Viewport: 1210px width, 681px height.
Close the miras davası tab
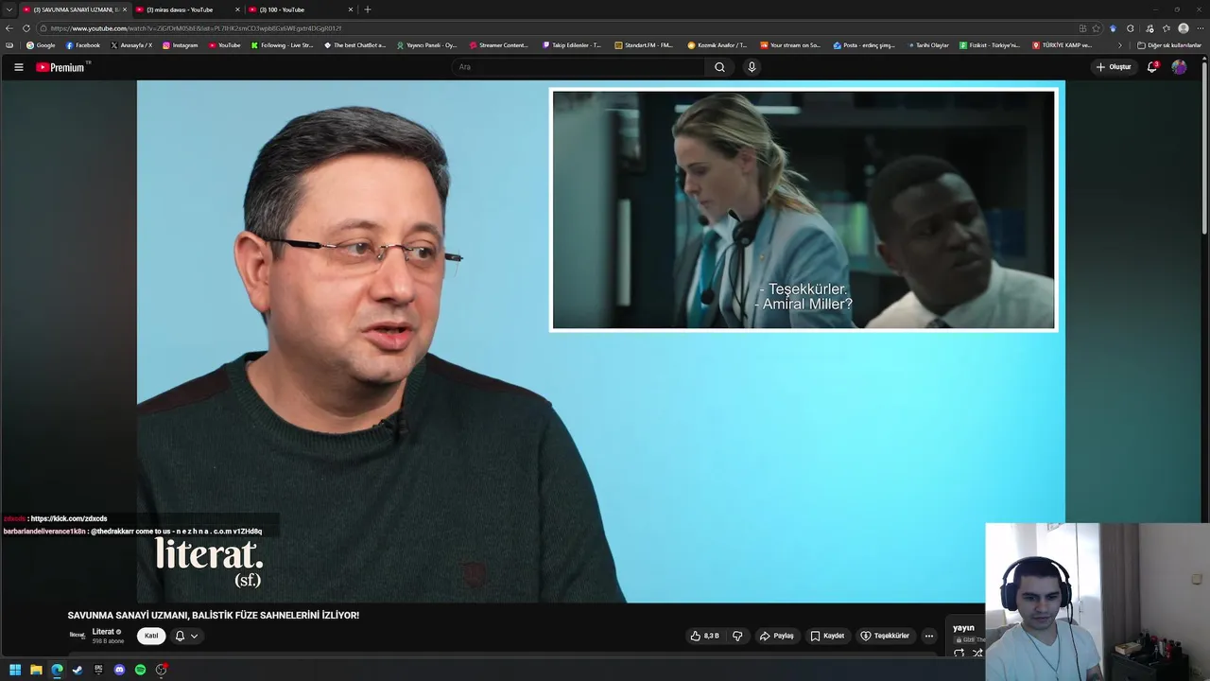[237, 9]
